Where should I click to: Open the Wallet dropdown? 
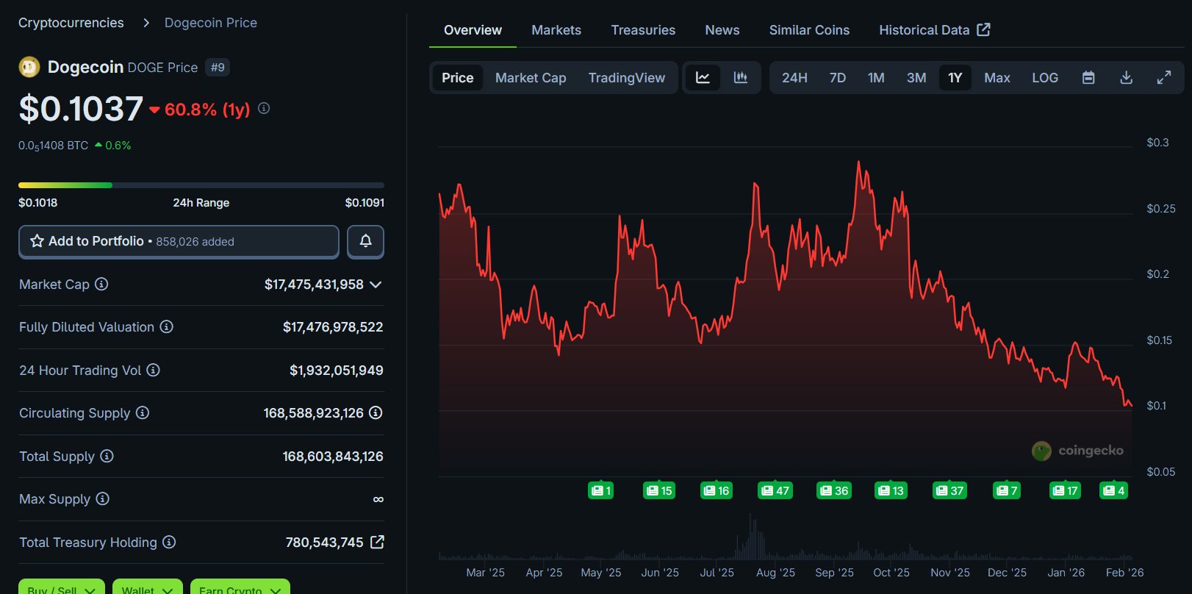[x=147, y=588]
